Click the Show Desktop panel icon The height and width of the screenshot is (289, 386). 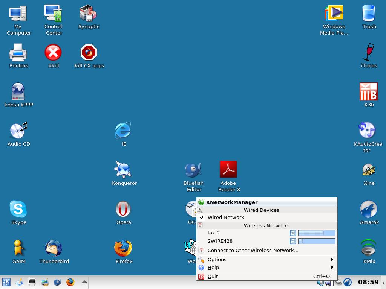click(x=19, y=282)
